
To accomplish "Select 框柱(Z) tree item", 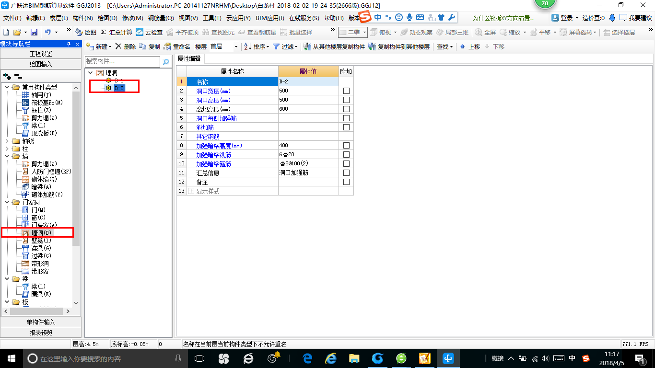I will click(x=40, y=110).
